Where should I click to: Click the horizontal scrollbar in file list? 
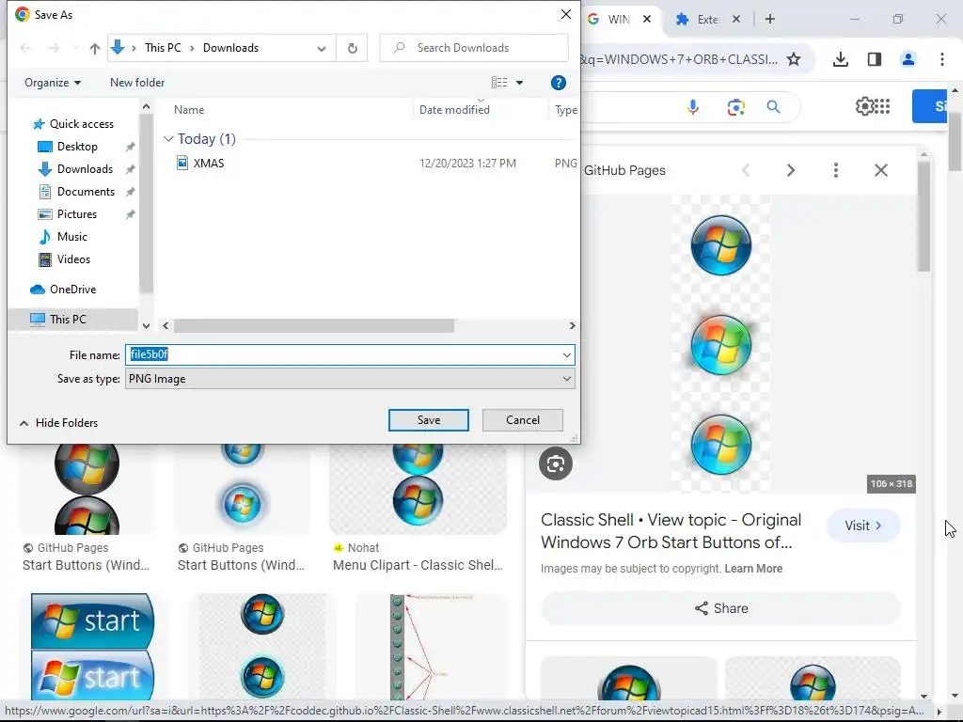314,325
